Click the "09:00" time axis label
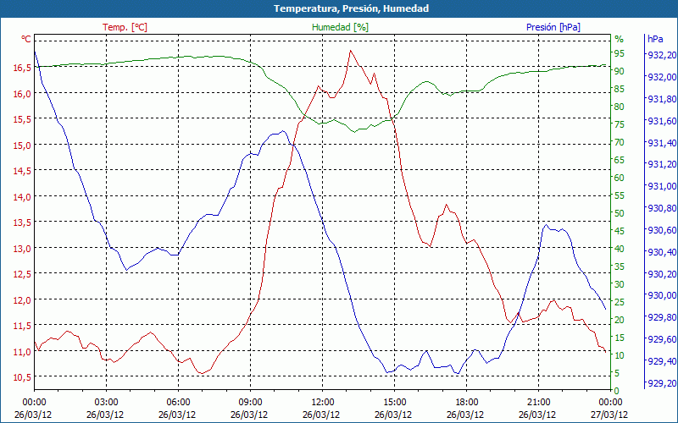The image size is (678, 423). (250, 403)
